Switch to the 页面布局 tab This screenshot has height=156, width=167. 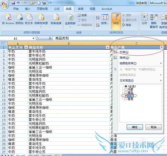pos(42,9)
